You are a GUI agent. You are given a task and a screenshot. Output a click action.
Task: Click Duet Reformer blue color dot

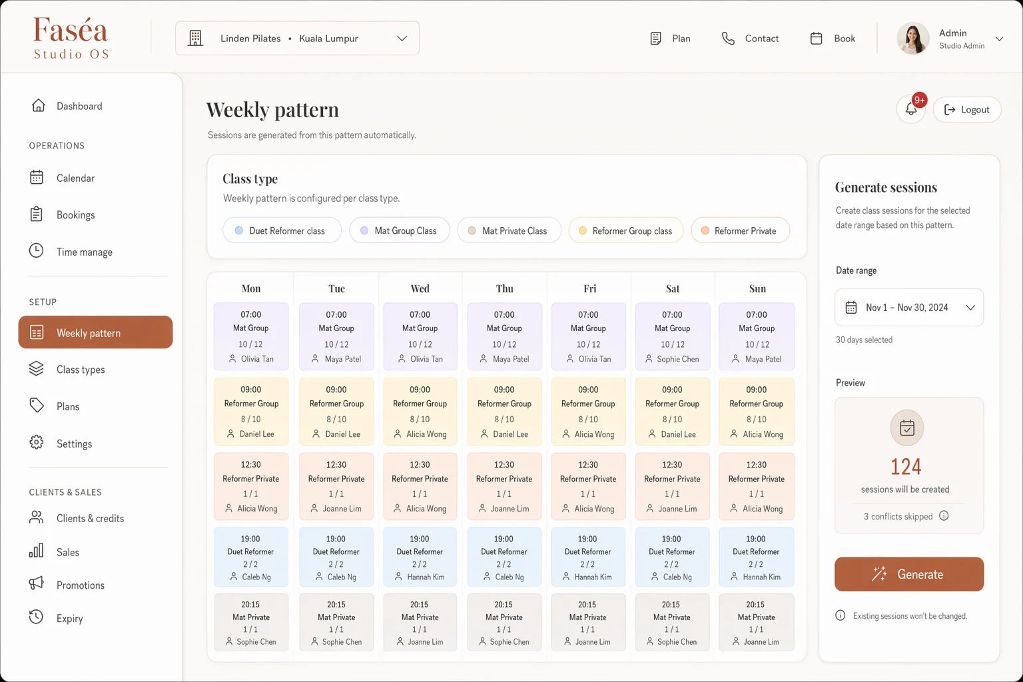point(238,230)
